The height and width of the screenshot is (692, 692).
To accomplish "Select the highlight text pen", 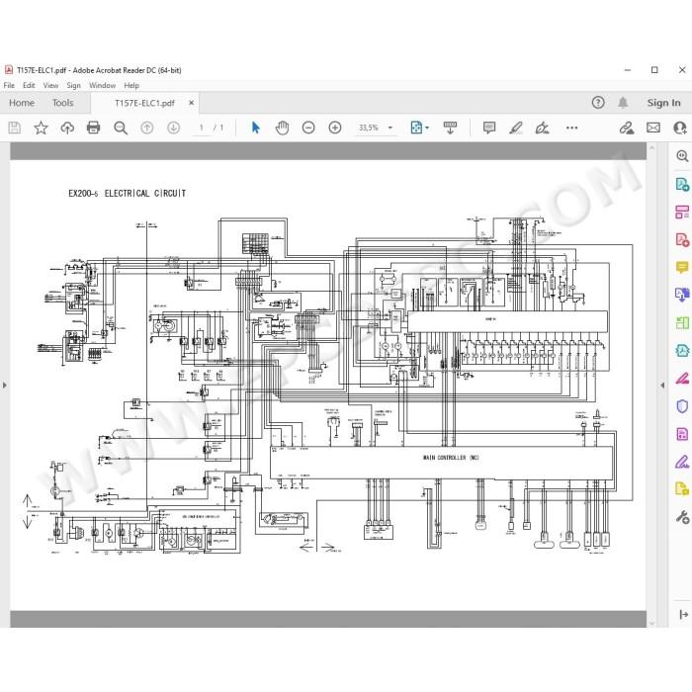I will [515, 128].
